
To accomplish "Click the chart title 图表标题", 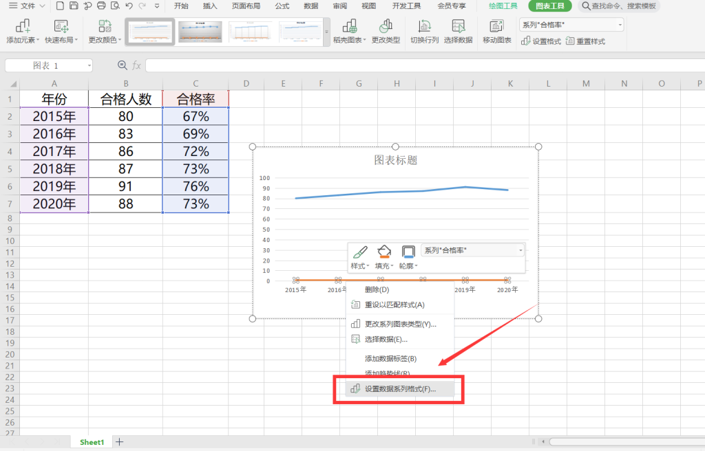I will (x=396, y=160).
